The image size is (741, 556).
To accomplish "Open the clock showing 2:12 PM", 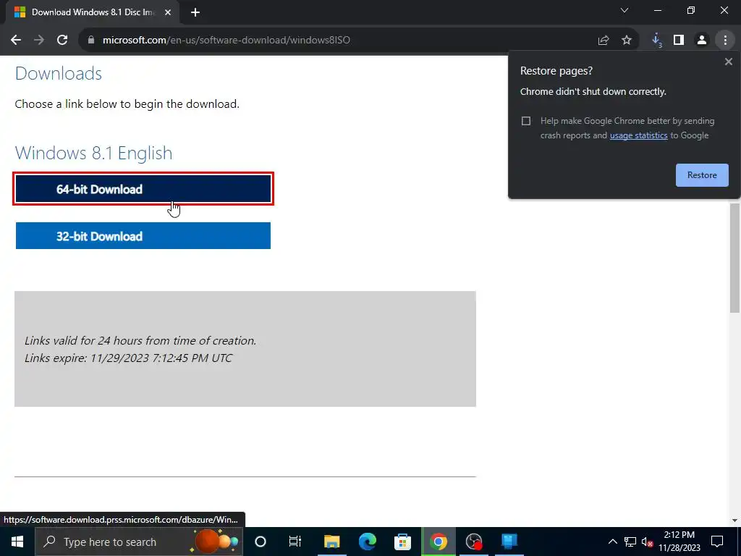I will pos(679,542).
